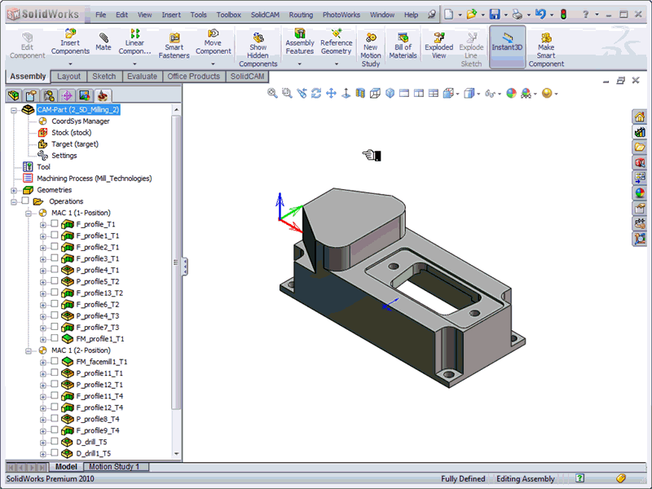Toggle the Instant3D button

507,46
